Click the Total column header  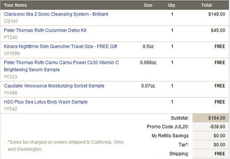point(206,5)
